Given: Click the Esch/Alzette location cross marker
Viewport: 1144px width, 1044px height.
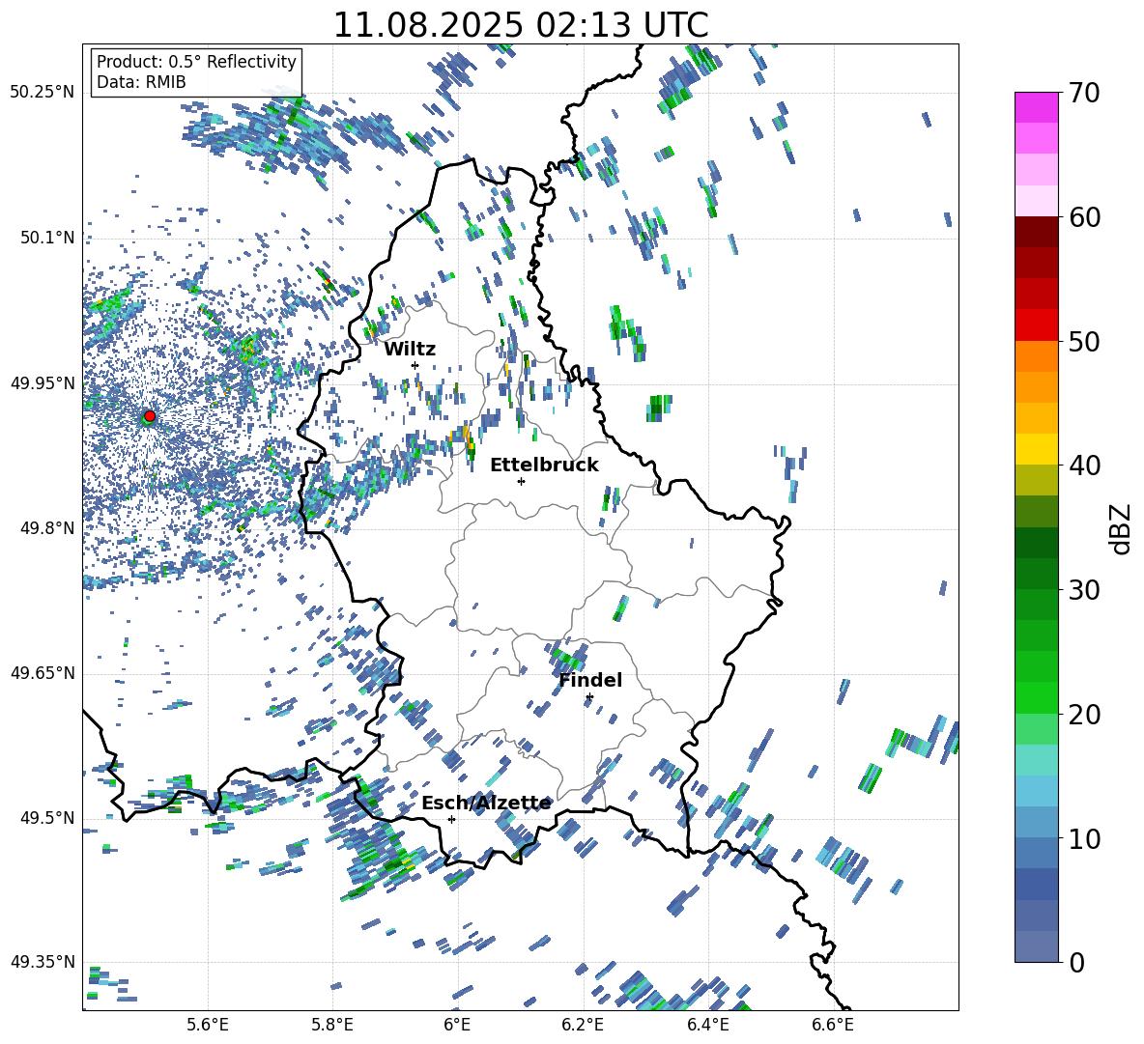Looking at the screenshot, I should (451, 819).
